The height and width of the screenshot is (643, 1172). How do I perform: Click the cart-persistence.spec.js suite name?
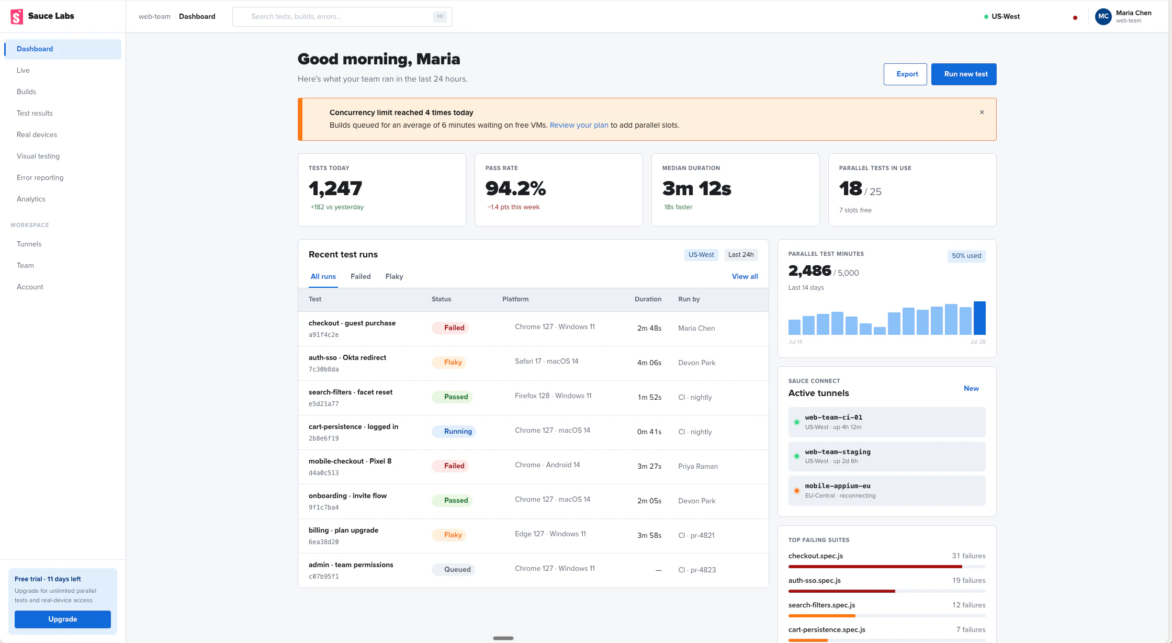click(x=827, y=630)
